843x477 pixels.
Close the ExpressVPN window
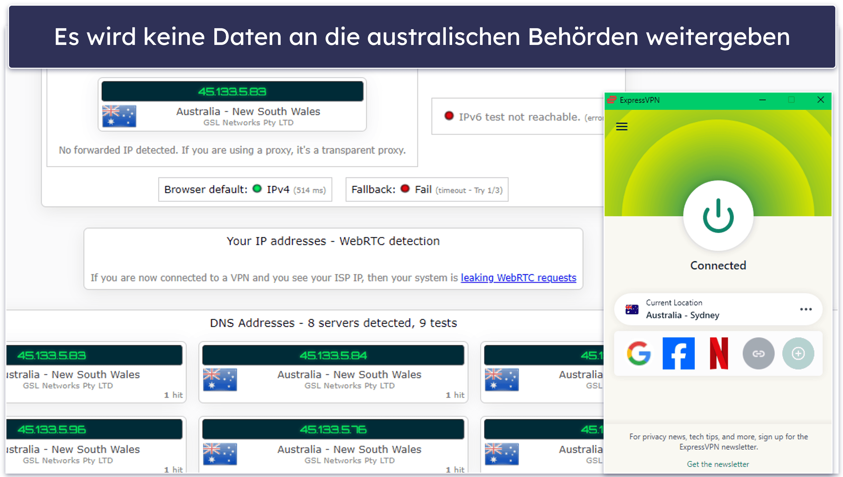821,100
